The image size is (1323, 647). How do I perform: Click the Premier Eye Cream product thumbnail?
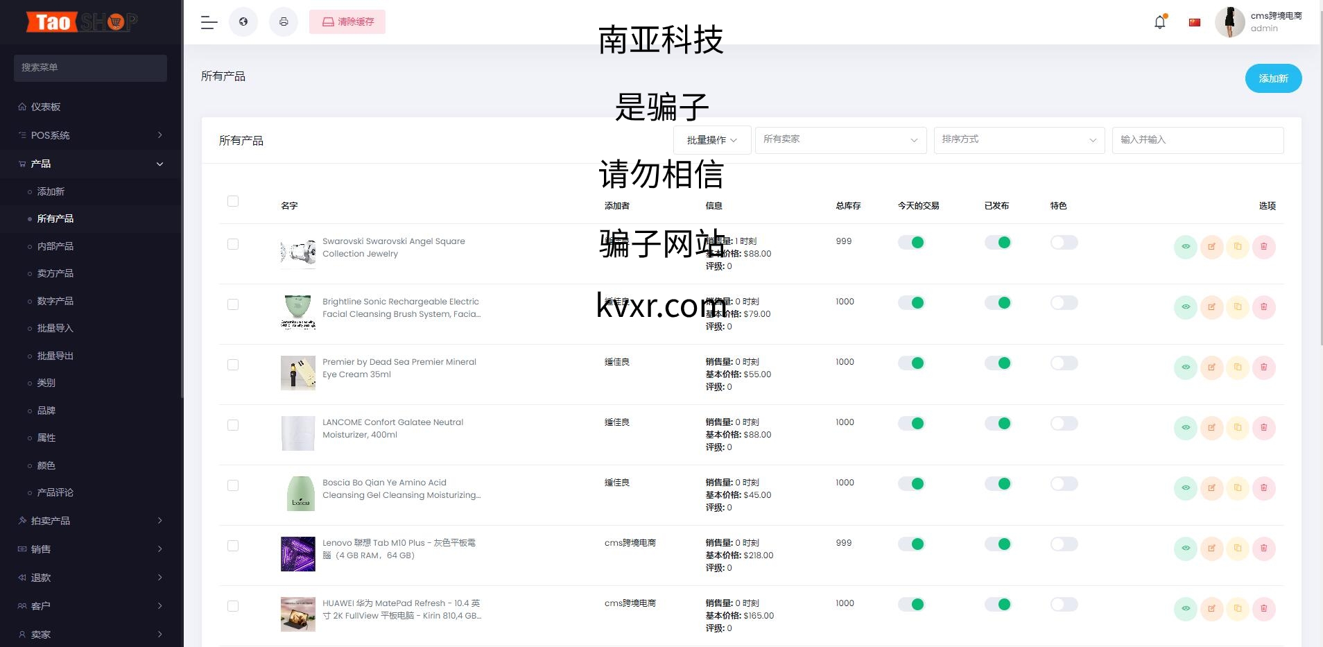point(298,373)
